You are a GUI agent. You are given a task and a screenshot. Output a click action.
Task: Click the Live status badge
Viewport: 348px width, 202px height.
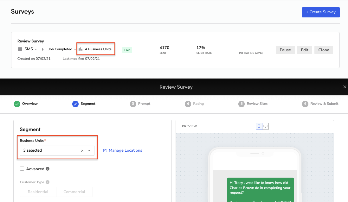tap(127, 50)
